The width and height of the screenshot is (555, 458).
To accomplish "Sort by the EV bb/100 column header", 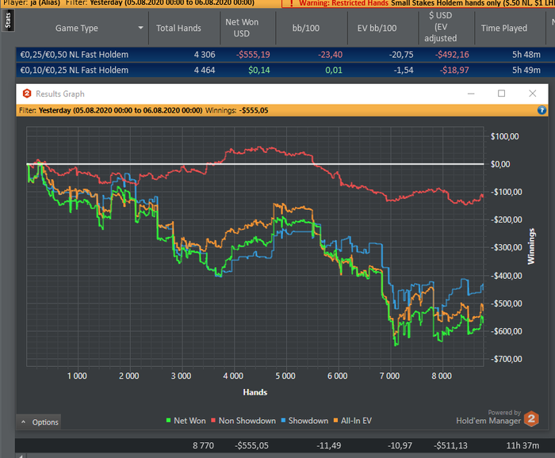I will point(377,29).
